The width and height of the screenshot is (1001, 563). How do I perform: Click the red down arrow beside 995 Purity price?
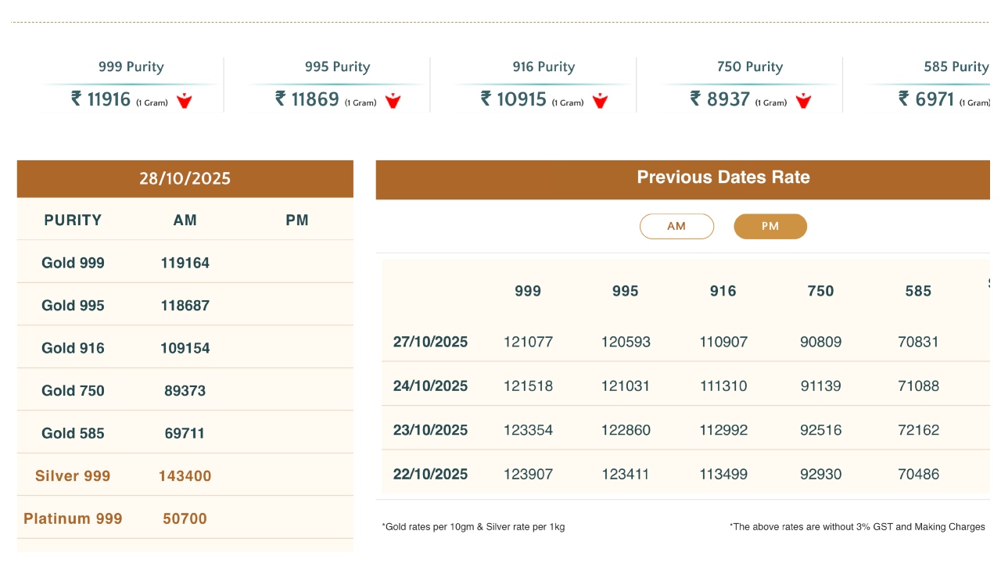pyautogui.click(x=393, y=100)
